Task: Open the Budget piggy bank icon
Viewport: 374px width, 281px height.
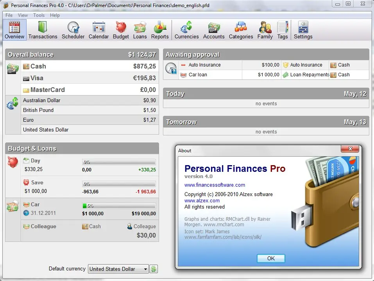Action: coord(121,27)
